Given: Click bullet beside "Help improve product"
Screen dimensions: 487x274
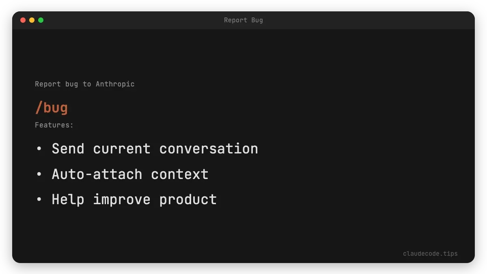Looking at the screenshot, I should [39, 200].
